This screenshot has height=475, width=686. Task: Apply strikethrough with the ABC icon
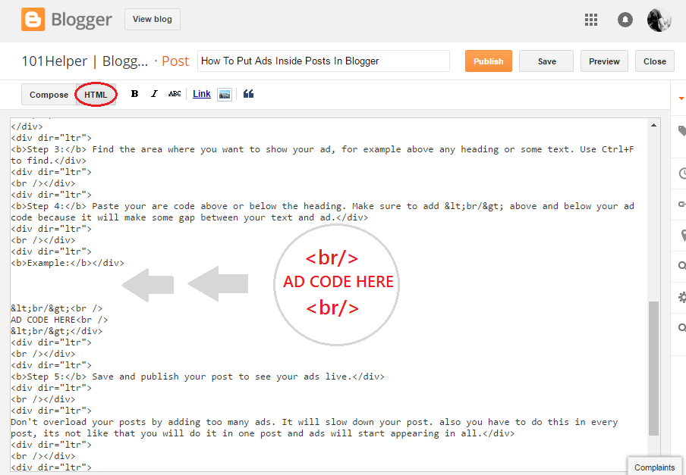pos(175,94)
